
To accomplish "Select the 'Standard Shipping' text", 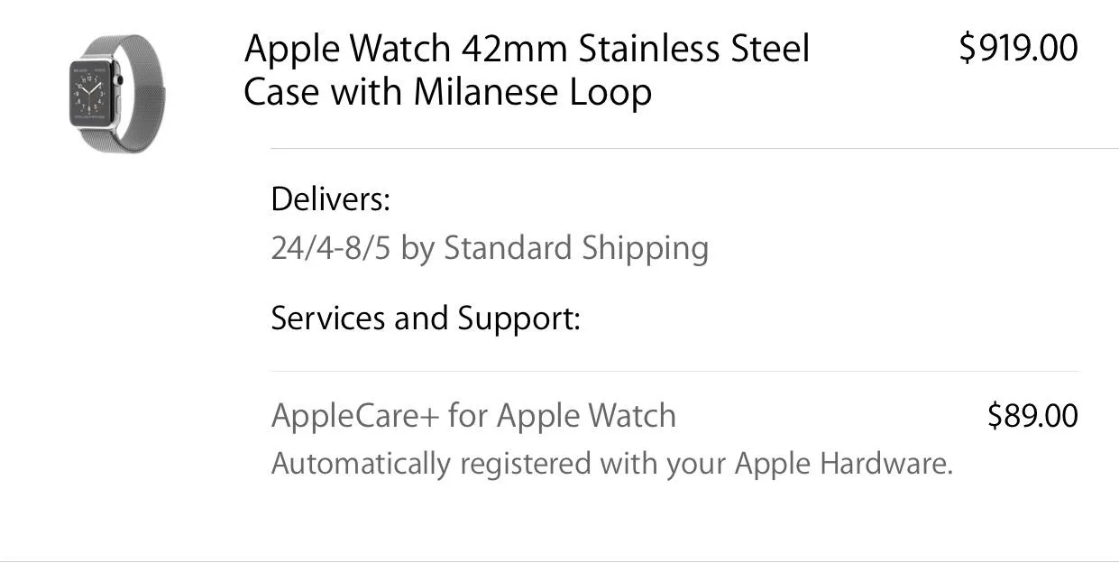I will tap(576, 248).
